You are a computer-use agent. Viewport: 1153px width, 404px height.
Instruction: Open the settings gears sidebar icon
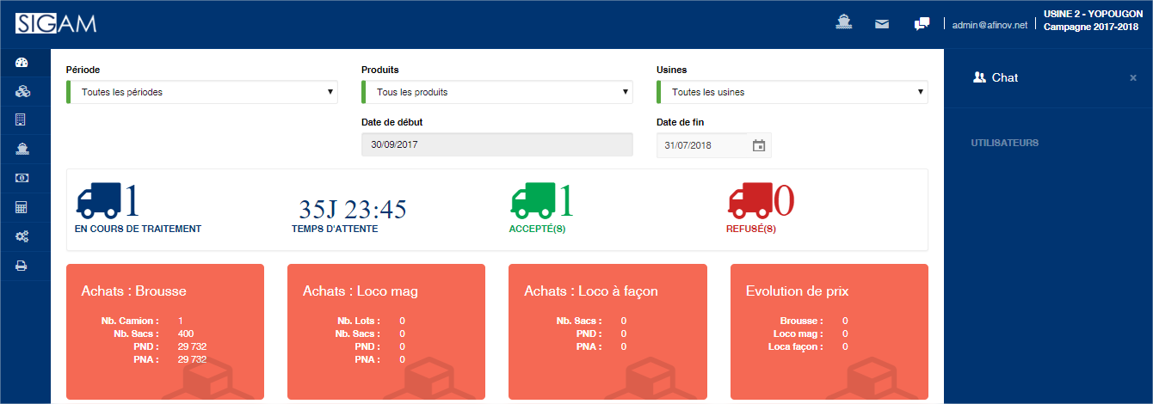[22, 236]
